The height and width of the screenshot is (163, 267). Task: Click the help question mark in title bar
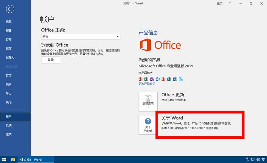pyautogui.click(x=230, y=3)
